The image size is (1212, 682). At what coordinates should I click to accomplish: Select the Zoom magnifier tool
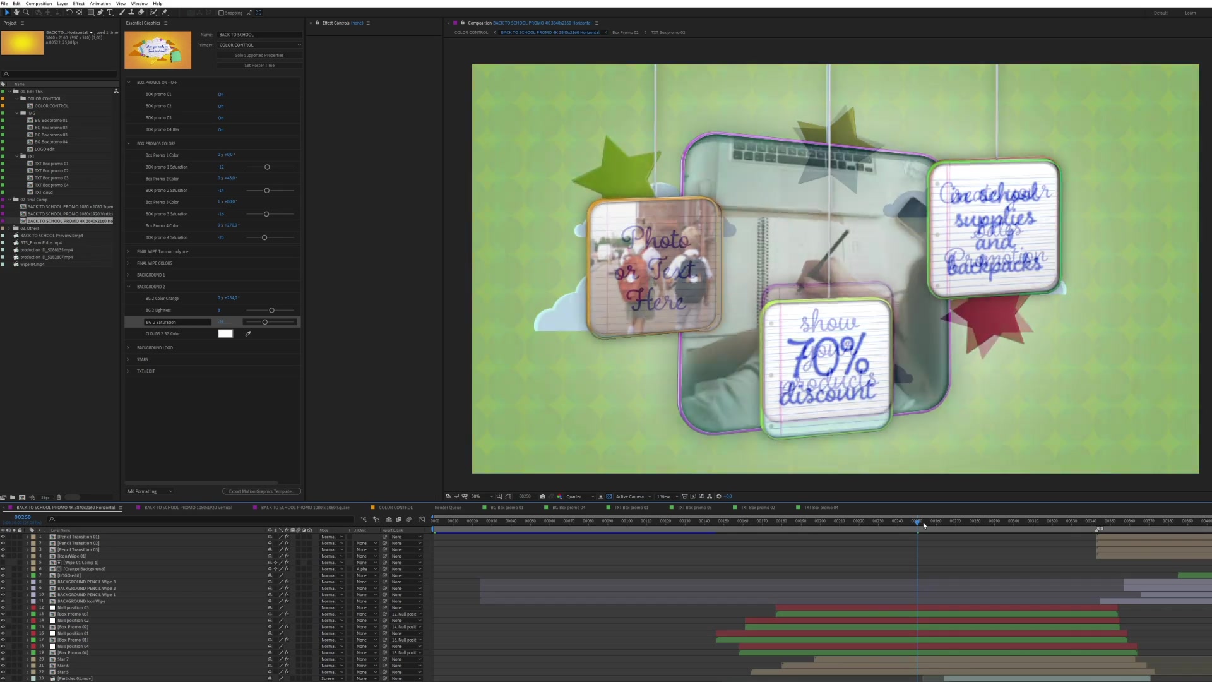(x=26, y=12)
